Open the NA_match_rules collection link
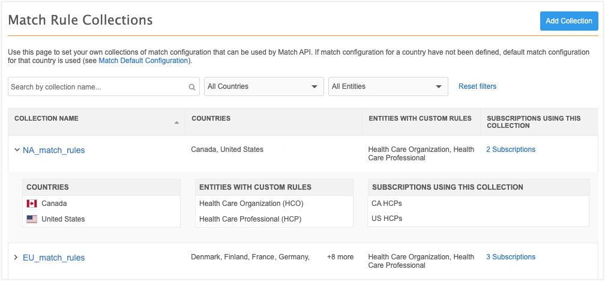 [x=53, y=150]
